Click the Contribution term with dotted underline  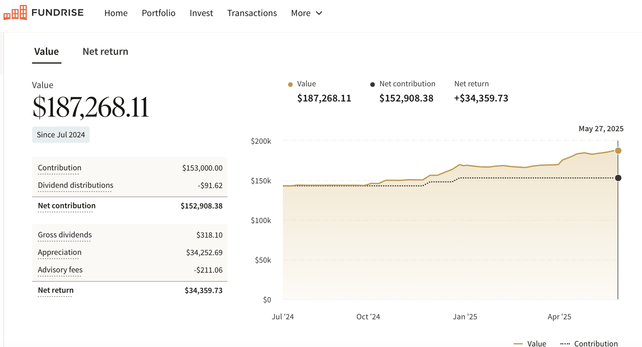[x=60, y=168]
